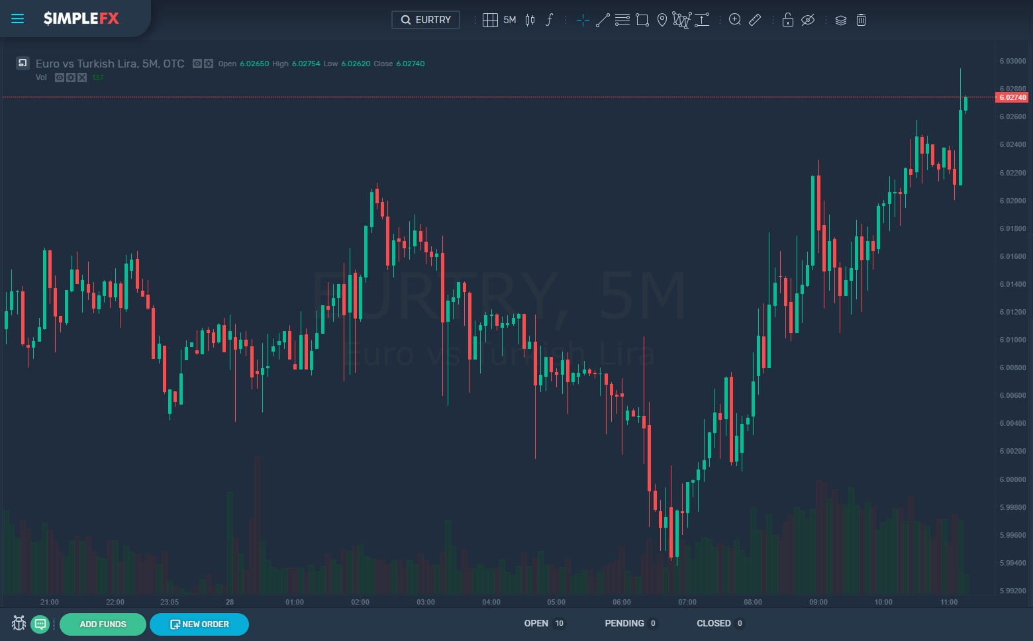
Task: Click the ADD FUNDS button
Action: pyautogui.click(x=103, y=624)
